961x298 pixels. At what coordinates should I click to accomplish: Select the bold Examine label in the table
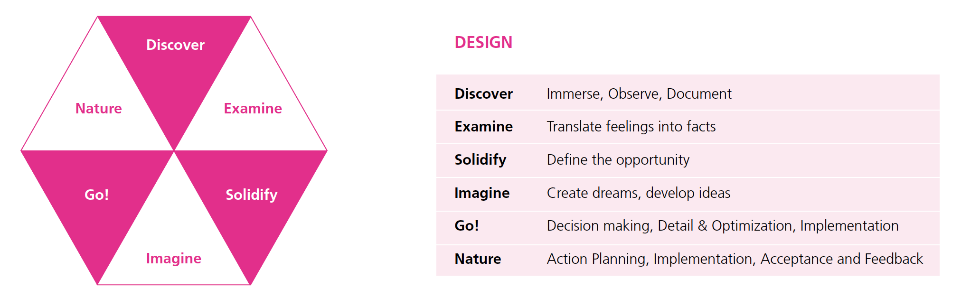483,127
